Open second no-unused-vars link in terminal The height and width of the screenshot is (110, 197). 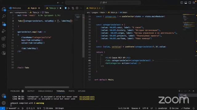pyautogui.click(x=87, y=99)
